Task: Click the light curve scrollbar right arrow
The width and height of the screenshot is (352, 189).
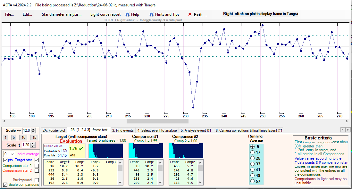Action: coord(347,121)
